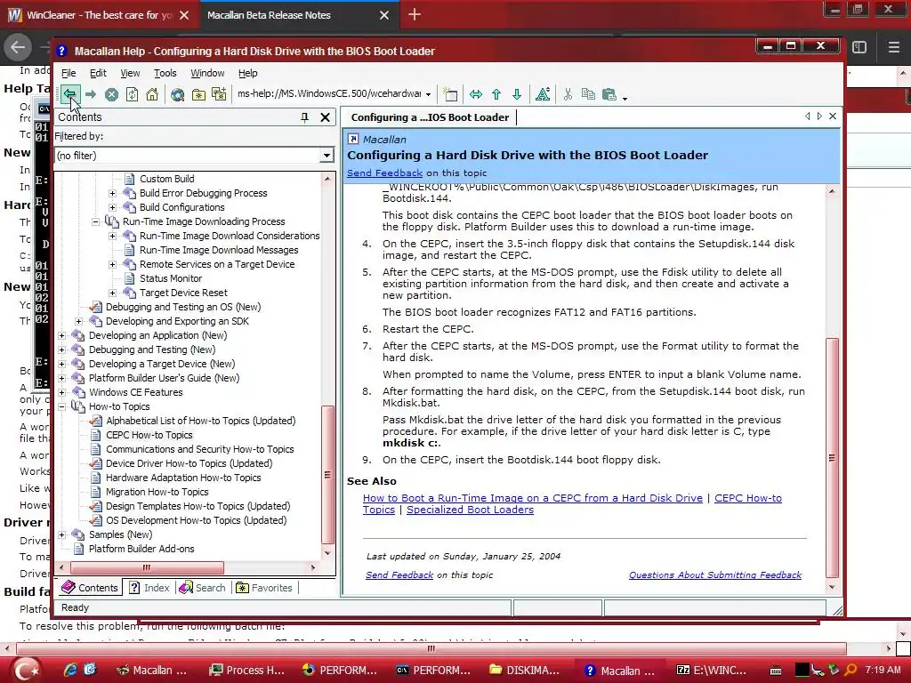
Task: Click the Stop loading icon
Action: pyautogui.click(x=111, y=94)
